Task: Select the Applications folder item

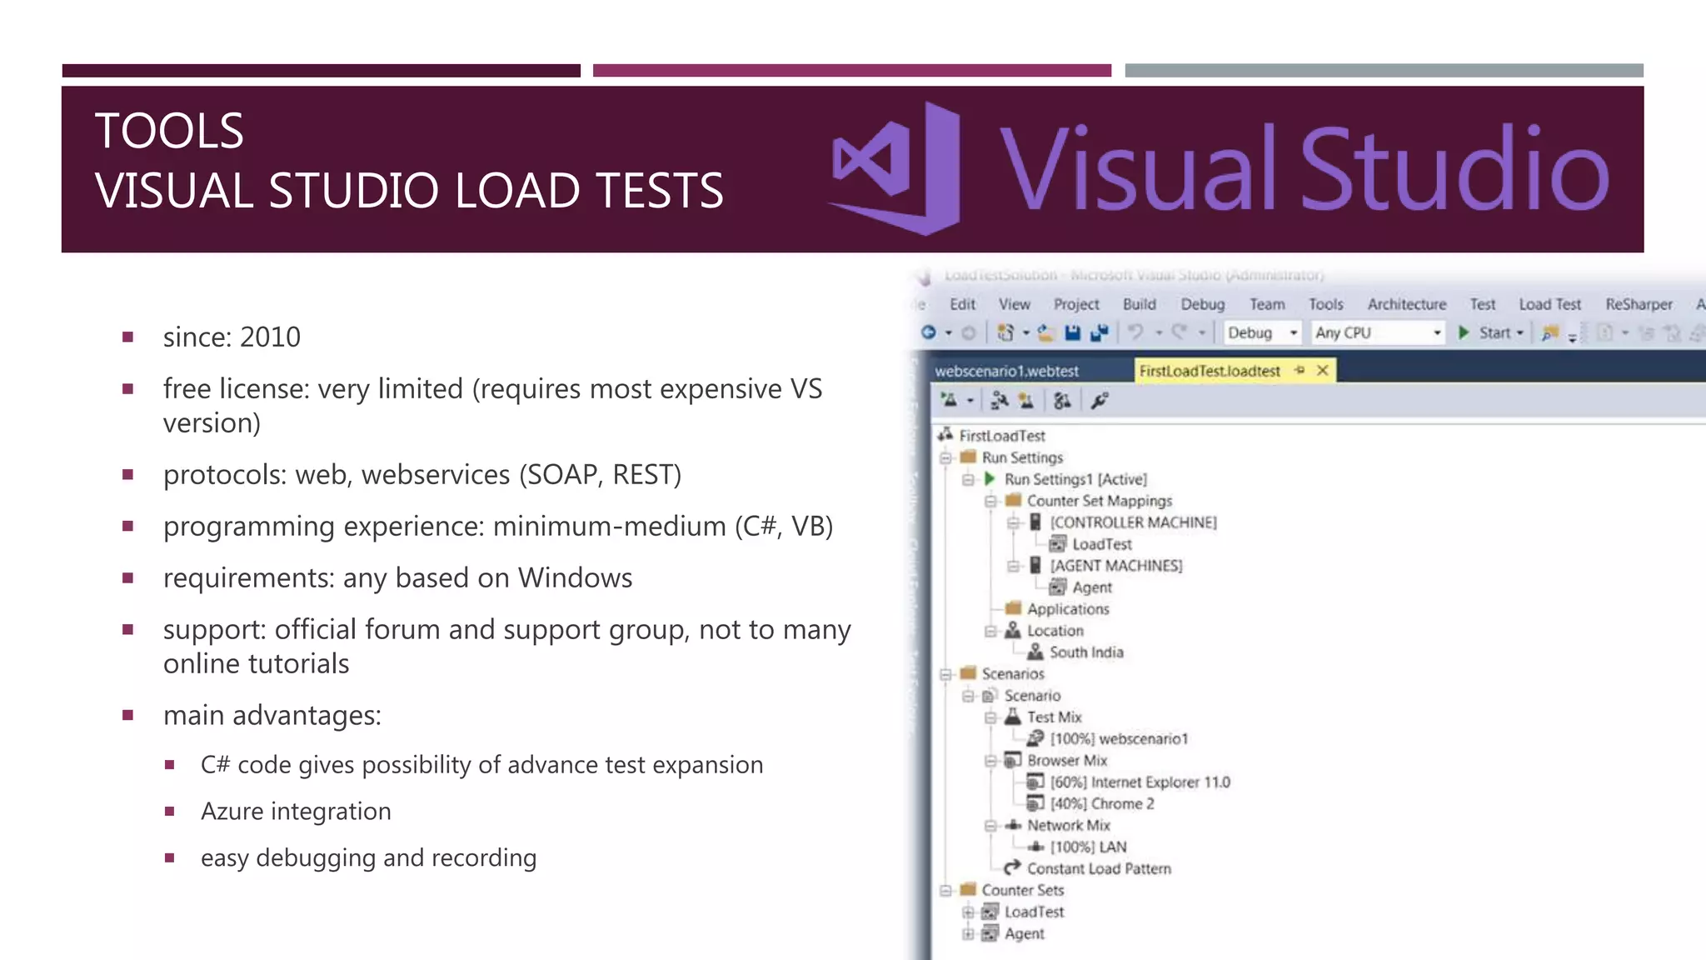Action: [x=1068, y=609]
